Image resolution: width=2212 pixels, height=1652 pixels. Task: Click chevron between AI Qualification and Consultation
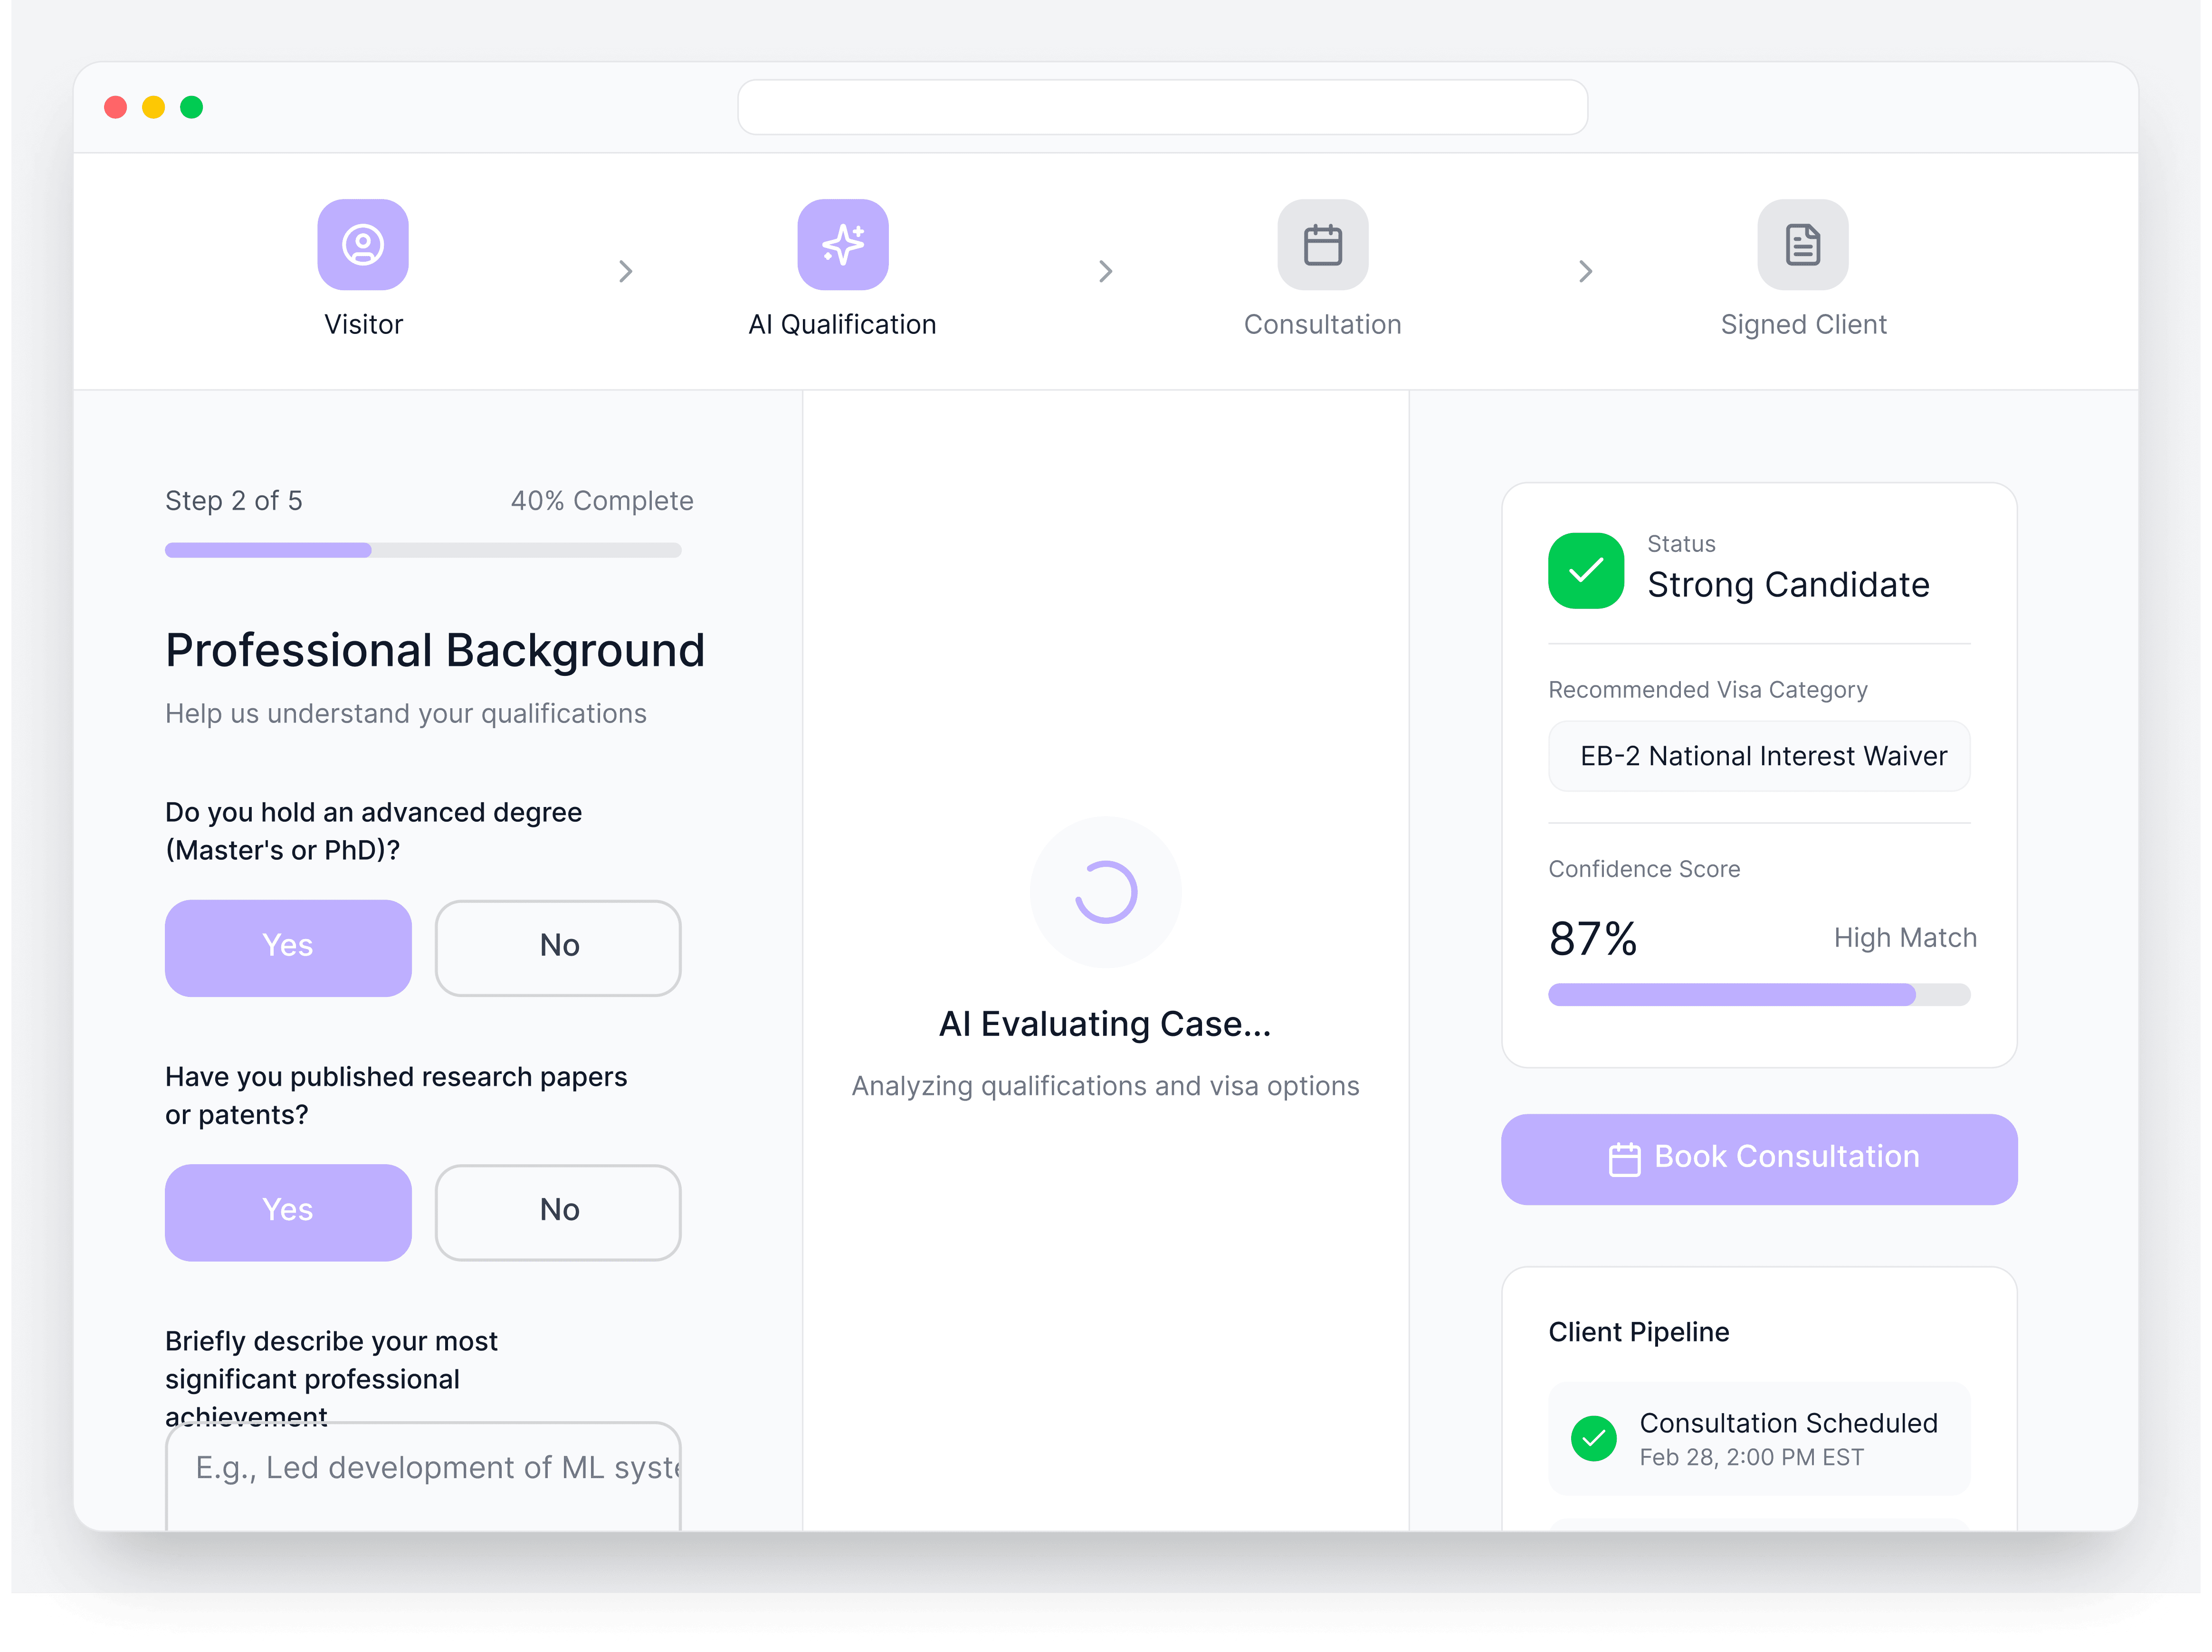point(1105,271)
